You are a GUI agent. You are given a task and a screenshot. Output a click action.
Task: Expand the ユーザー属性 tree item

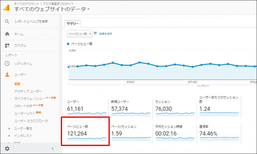pyautogui.click(x=9, y=128)
